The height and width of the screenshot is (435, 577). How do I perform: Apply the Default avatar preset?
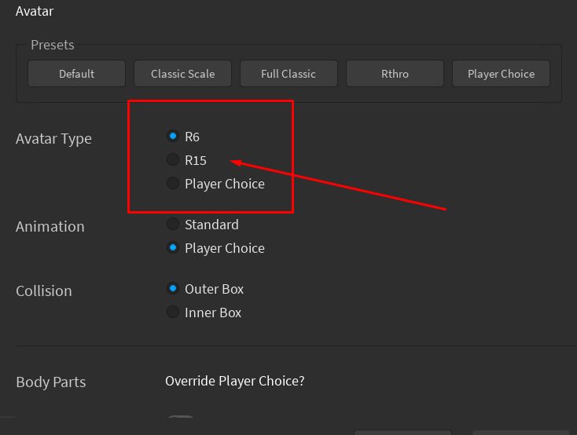click(76, 74)
